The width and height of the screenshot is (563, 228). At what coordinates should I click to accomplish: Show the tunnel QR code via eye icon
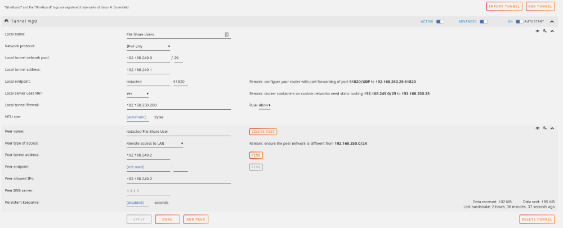point(538,31)
